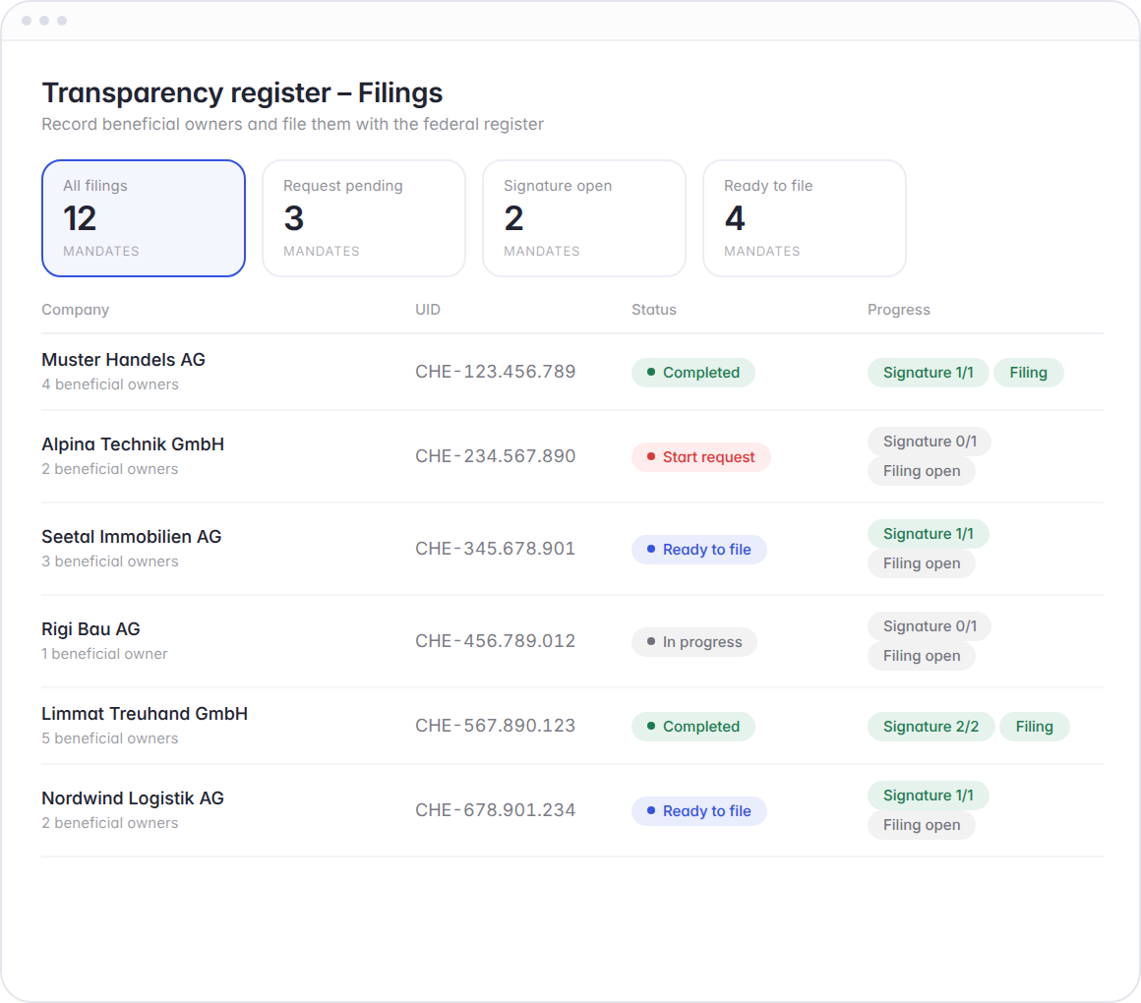The height and width of the screenshot is (1003, 1141).
Task: Click UID CHE-678.901.234
Action: tap(496, 810)
